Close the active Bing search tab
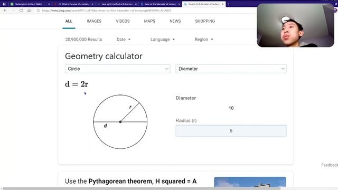338x190 pixels. pyautogui.click(x=223, y=4)
